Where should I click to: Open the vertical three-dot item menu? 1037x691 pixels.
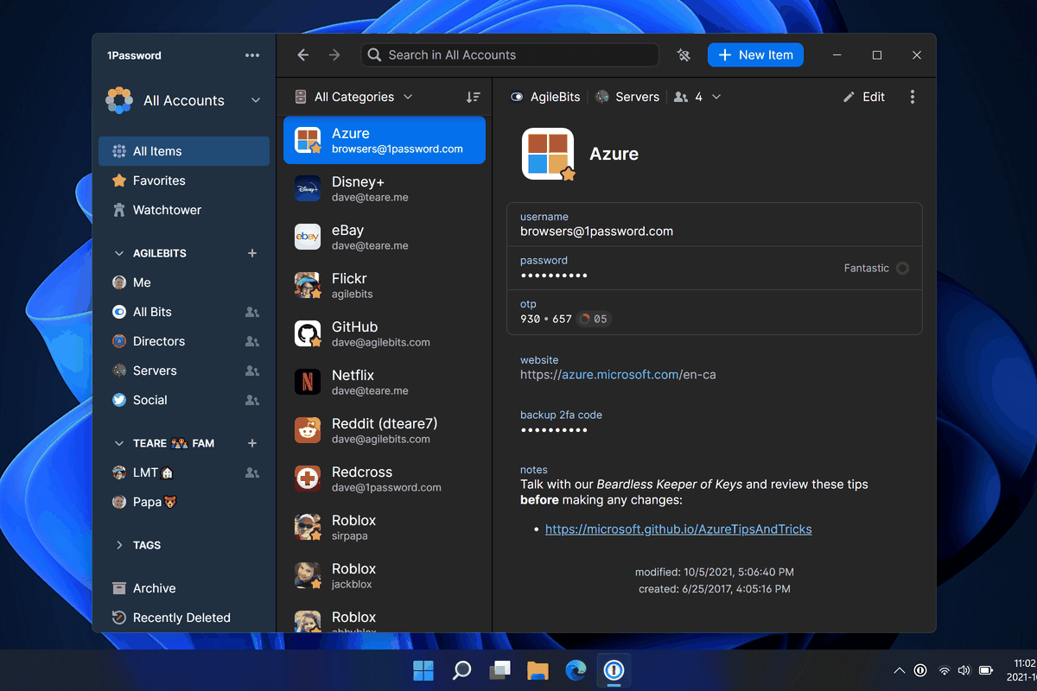(x=913, y=97)
